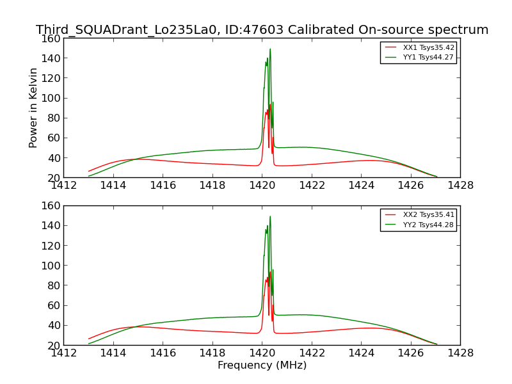Click the 1428 x-tick label of top plot

pyautogui.click(x=460, y=186)
